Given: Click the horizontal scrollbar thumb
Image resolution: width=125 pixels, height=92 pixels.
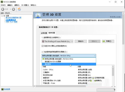Looking at the screenshot, I should (60, 86).
